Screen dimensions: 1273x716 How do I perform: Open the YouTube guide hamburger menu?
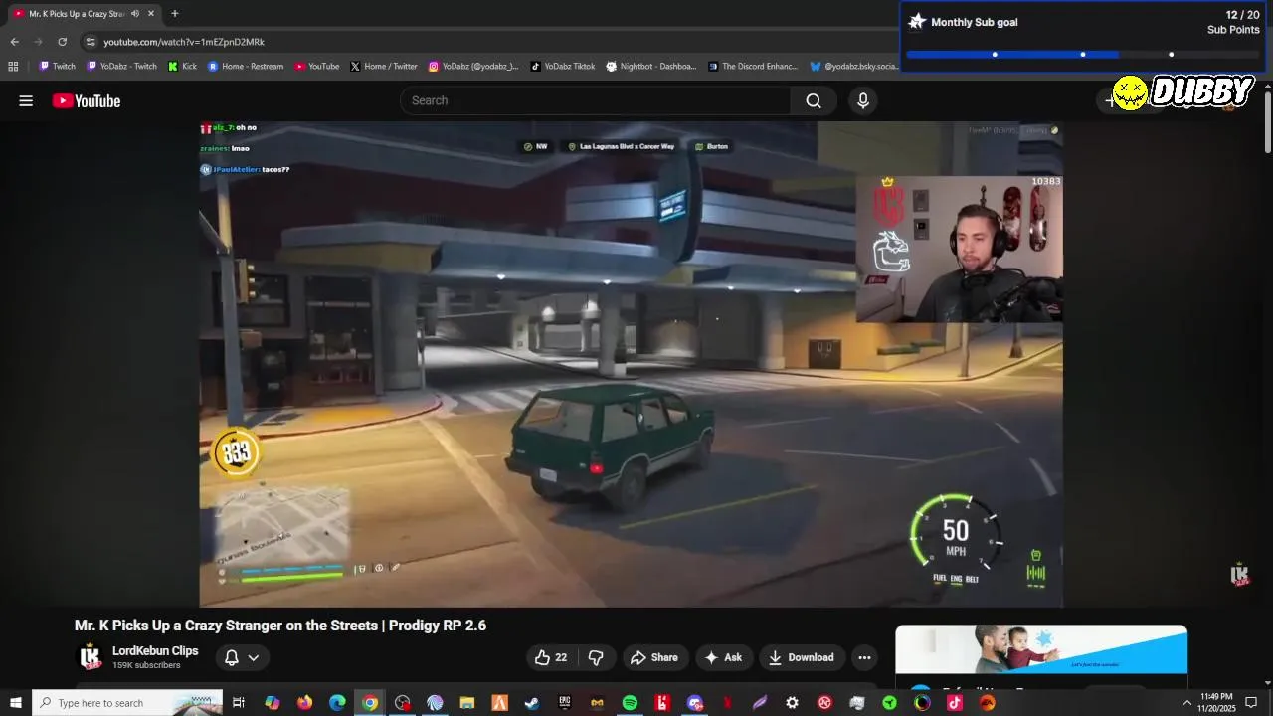click(26, 100)
